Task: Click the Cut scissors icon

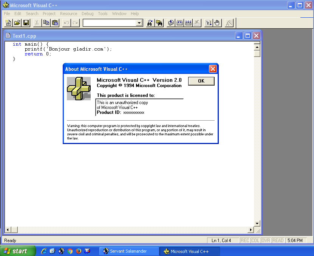Action: pyautogui.click(x=37, y=23)
